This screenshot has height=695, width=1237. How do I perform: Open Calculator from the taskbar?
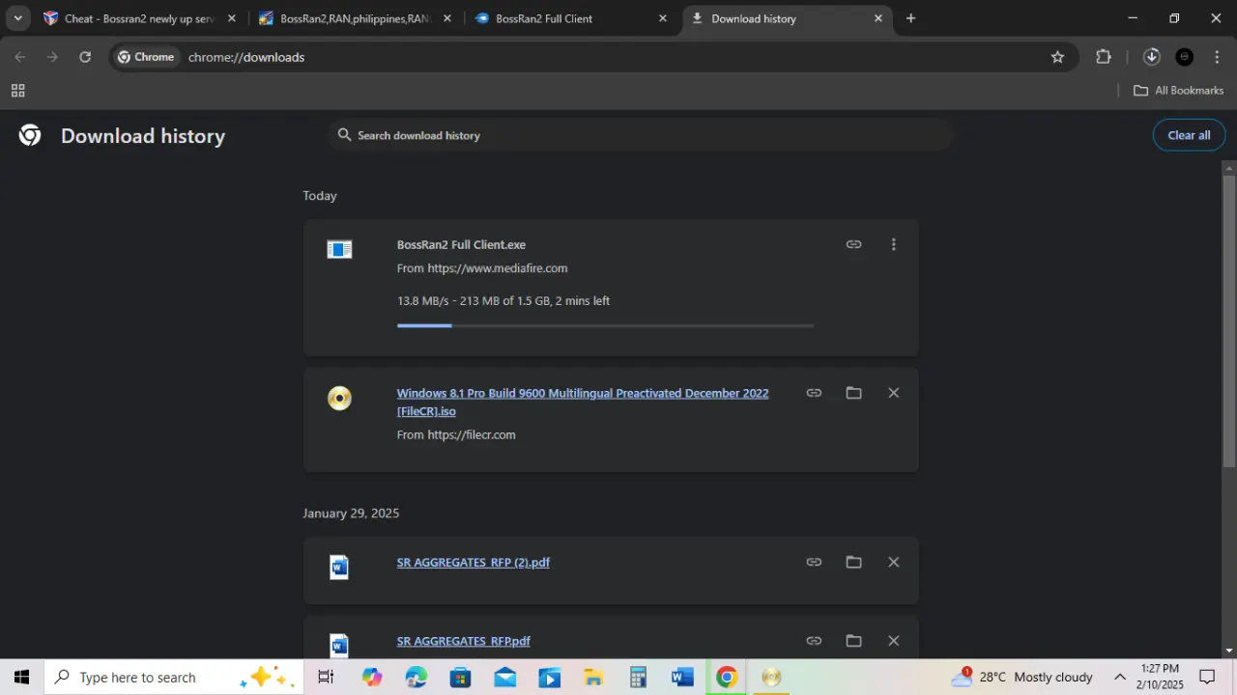pyautogui.click(x=638, y=677)
